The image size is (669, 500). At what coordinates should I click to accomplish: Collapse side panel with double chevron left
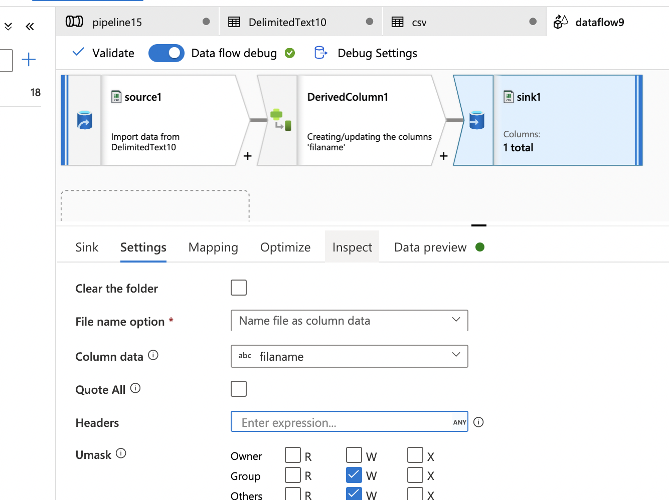(30, 27)
